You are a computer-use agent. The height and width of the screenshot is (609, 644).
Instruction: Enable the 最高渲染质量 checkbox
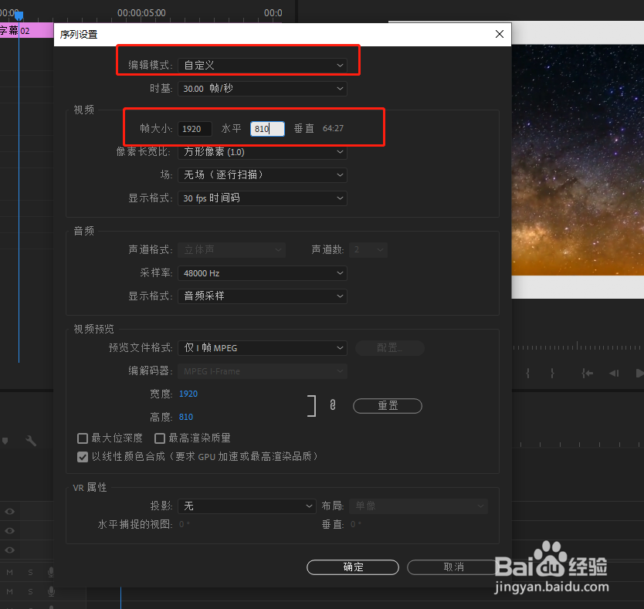(159, 438)
